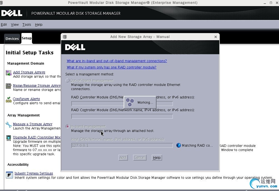Click the Add button in the dialog
The width and height of the screenshot is (279, 191).
click(123, 157)
